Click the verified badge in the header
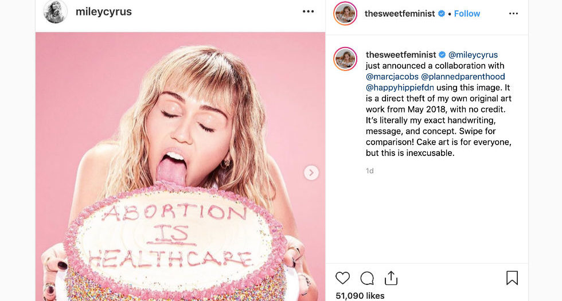The height and width of the screenshot is (301, 562). click(x=442, y=14)
